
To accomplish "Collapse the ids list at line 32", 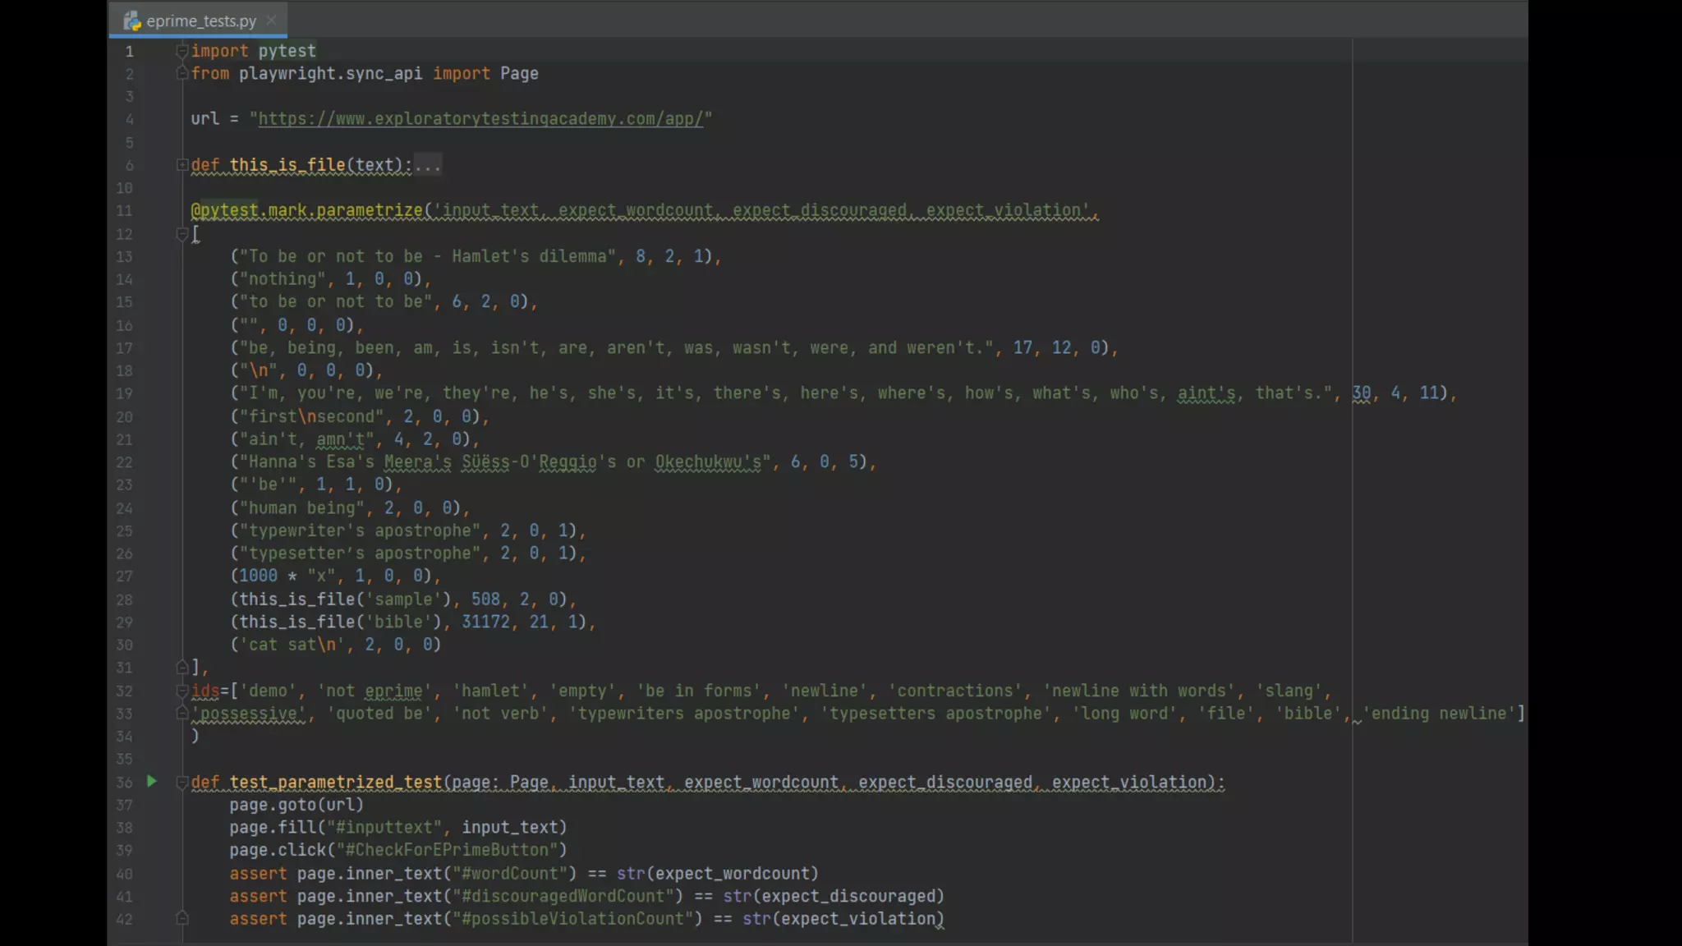I will (x=182, y=691).
